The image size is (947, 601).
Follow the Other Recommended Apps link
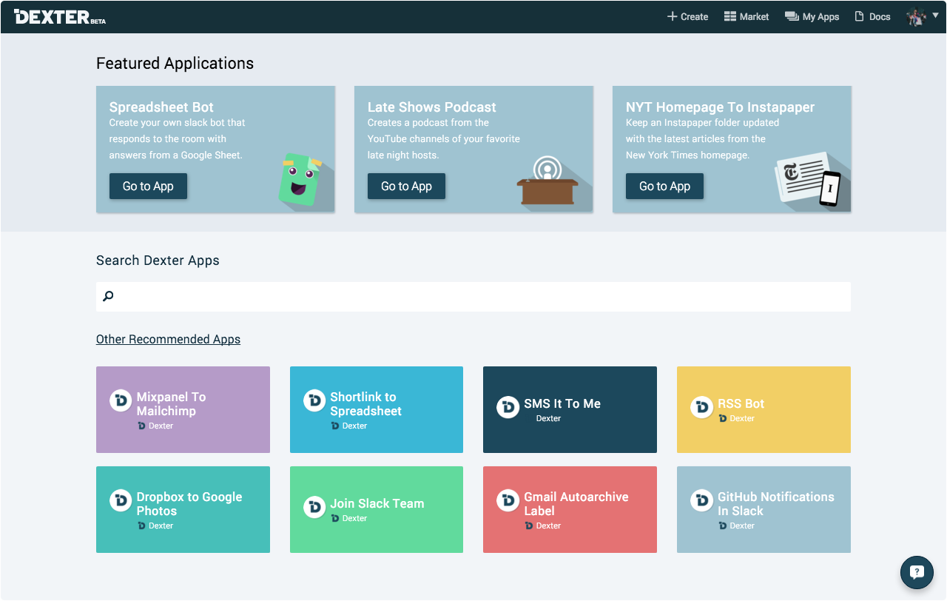pyautogui.click(x=168, y=339)
